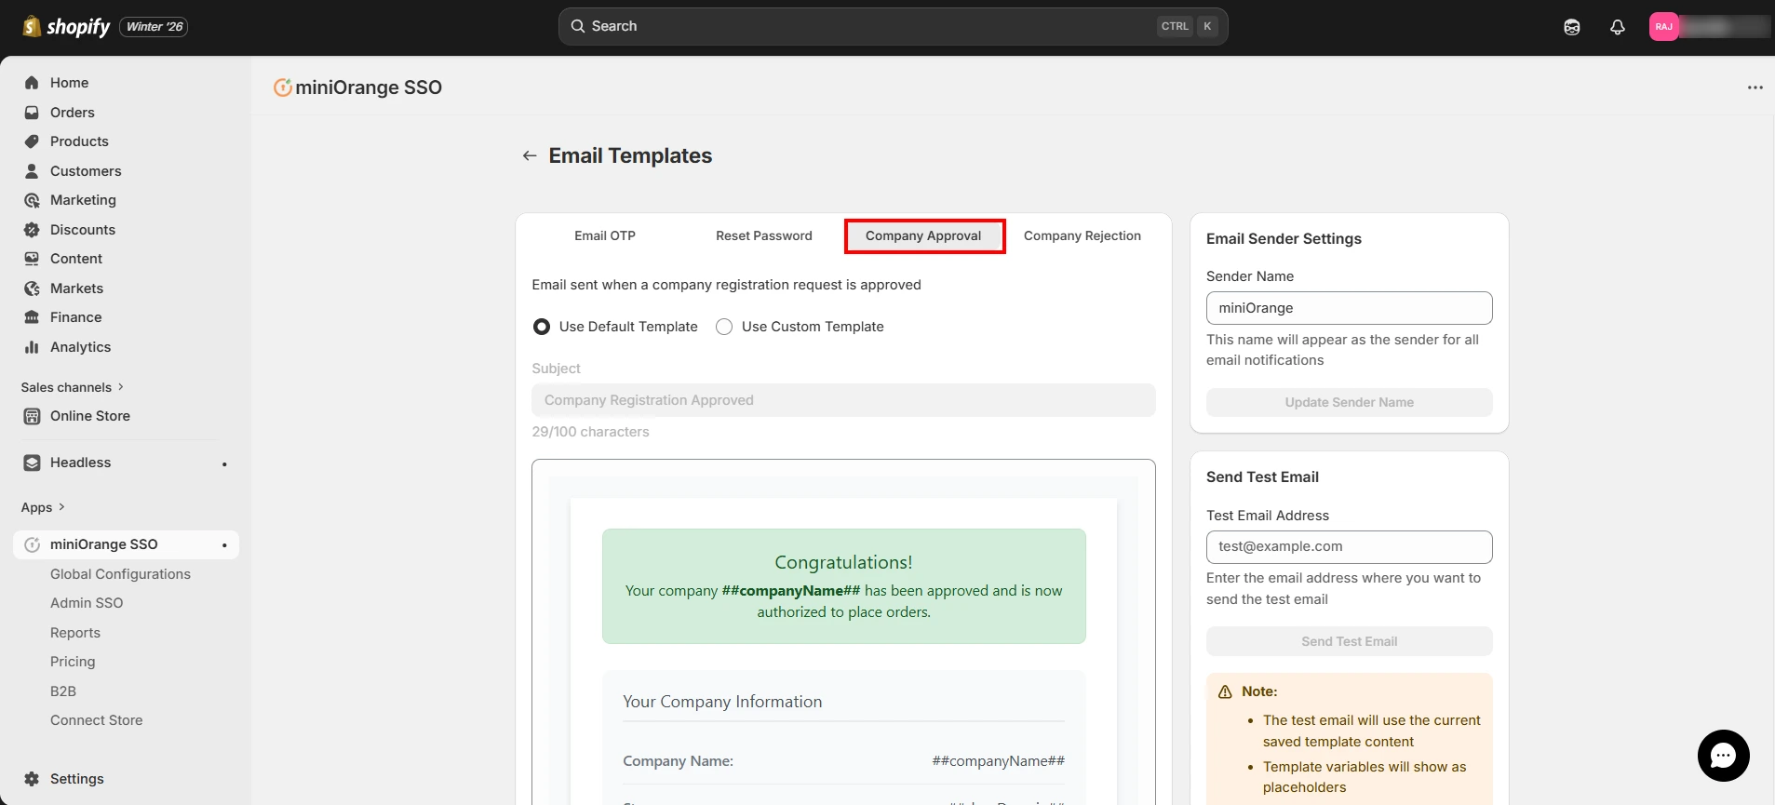Click the Orders inbox icon

click(x=32, y=113)
